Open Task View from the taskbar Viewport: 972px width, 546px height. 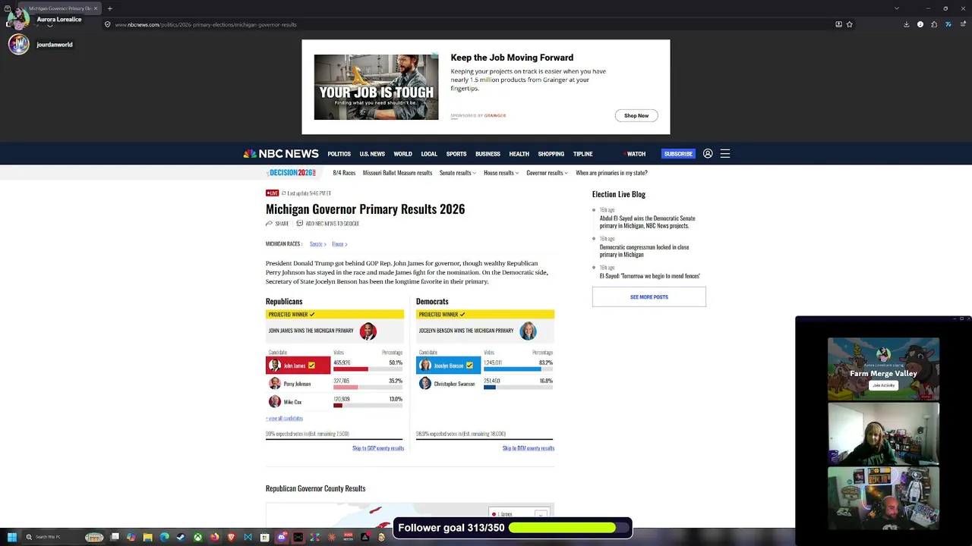click(x=115, y=537)
